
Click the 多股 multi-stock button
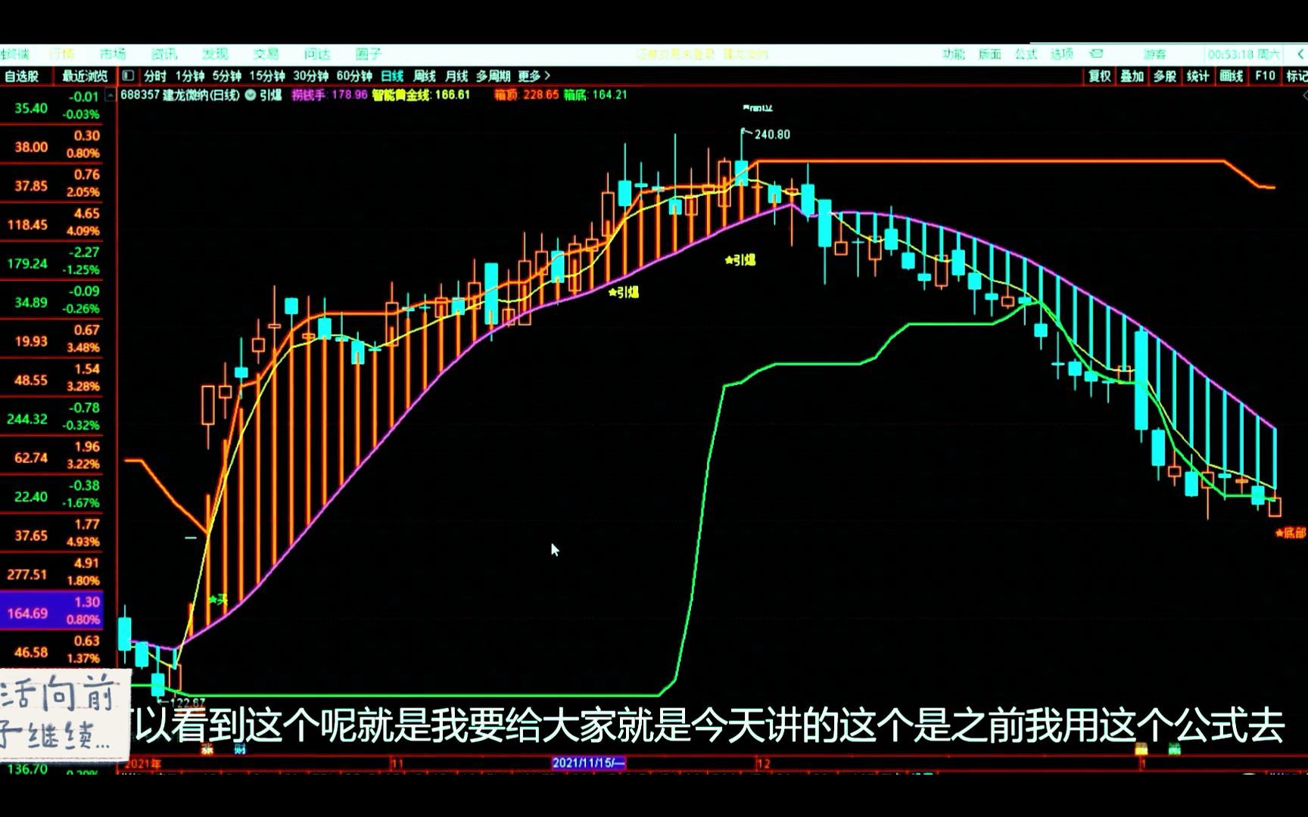[x=1165, y=76]
